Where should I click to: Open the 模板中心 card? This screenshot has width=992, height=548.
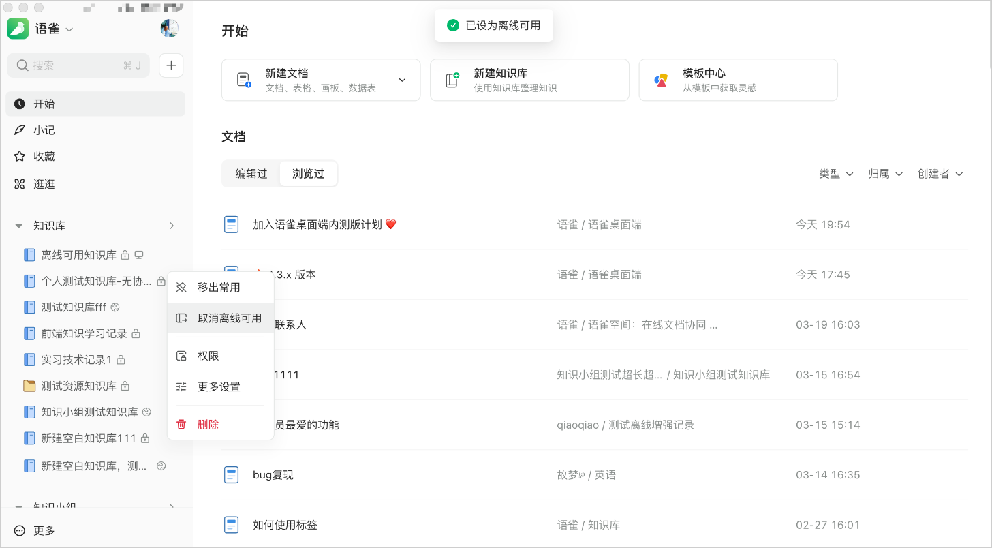click(x=738, y=80)
